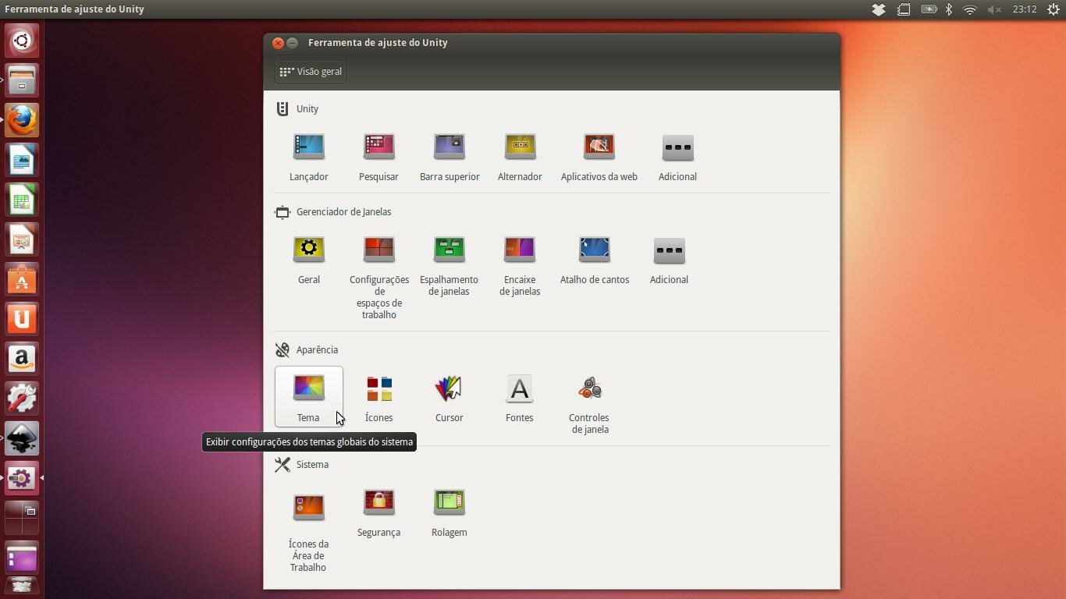Image resolution: width=1066 pixels, height=599 pixels.
Task: Open Ícones da Área de Trabalho
Action: point(309,507)
